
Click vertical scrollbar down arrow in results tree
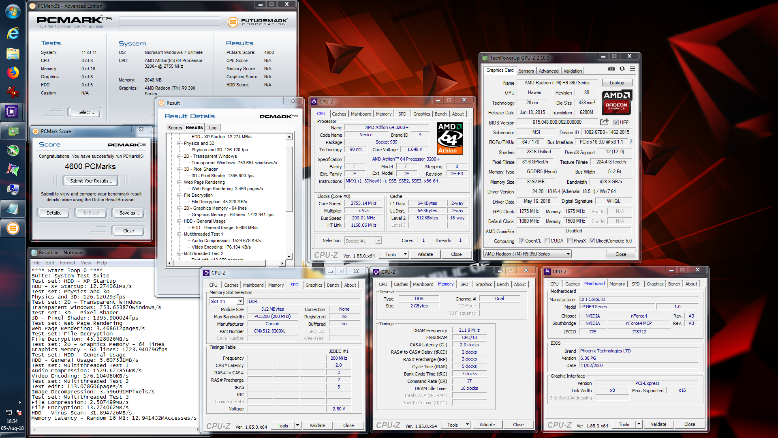pos(289,256)
